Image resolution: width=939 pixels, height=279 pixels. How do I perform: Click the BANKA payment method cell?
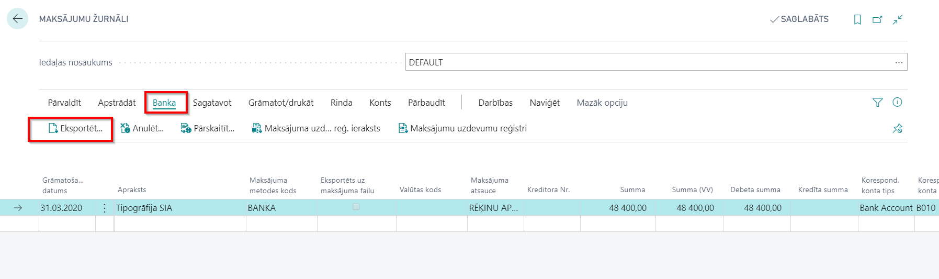[281, 208]
